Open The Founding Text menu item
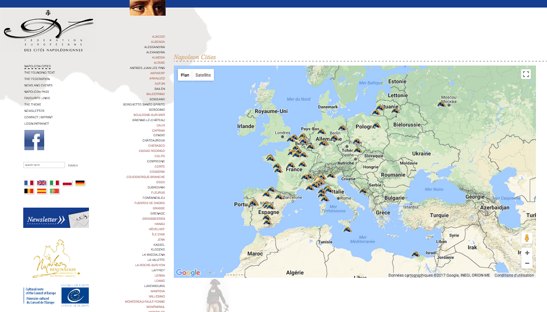This screenshot has height=312, width=547. point(40,72)
